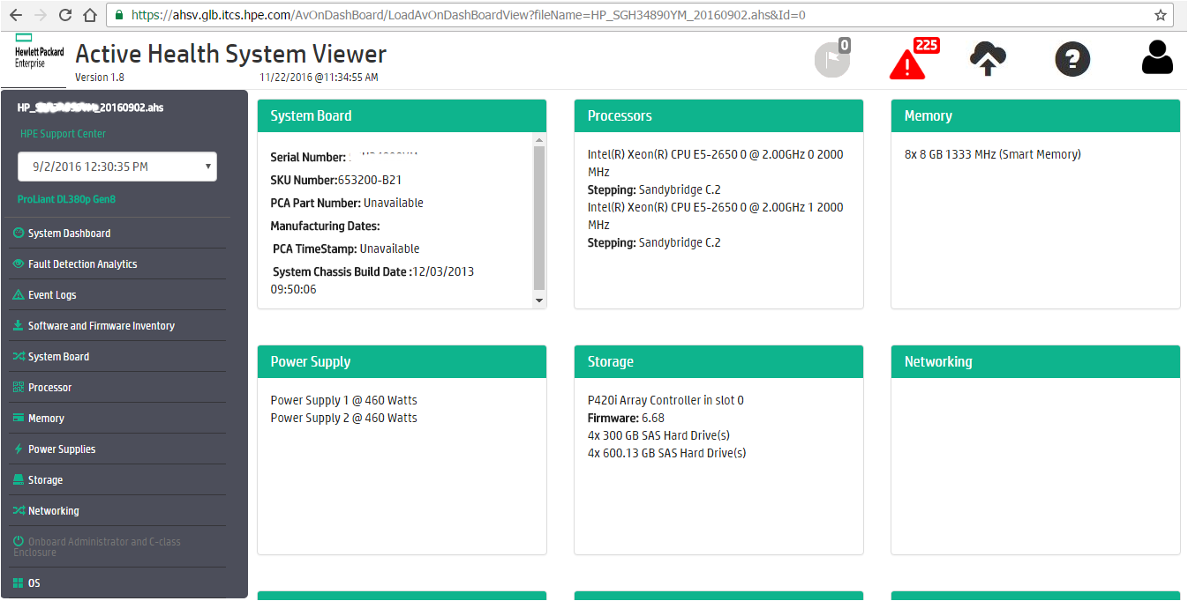Click the Onboard Administrator power icon
Viewport: 1188px width, 601px height.
[19, 542]
